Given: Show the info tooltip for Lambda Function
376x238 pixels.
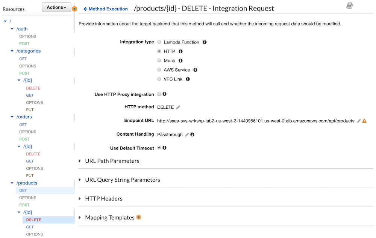Looking at the screenshot, I should (205, 42).
